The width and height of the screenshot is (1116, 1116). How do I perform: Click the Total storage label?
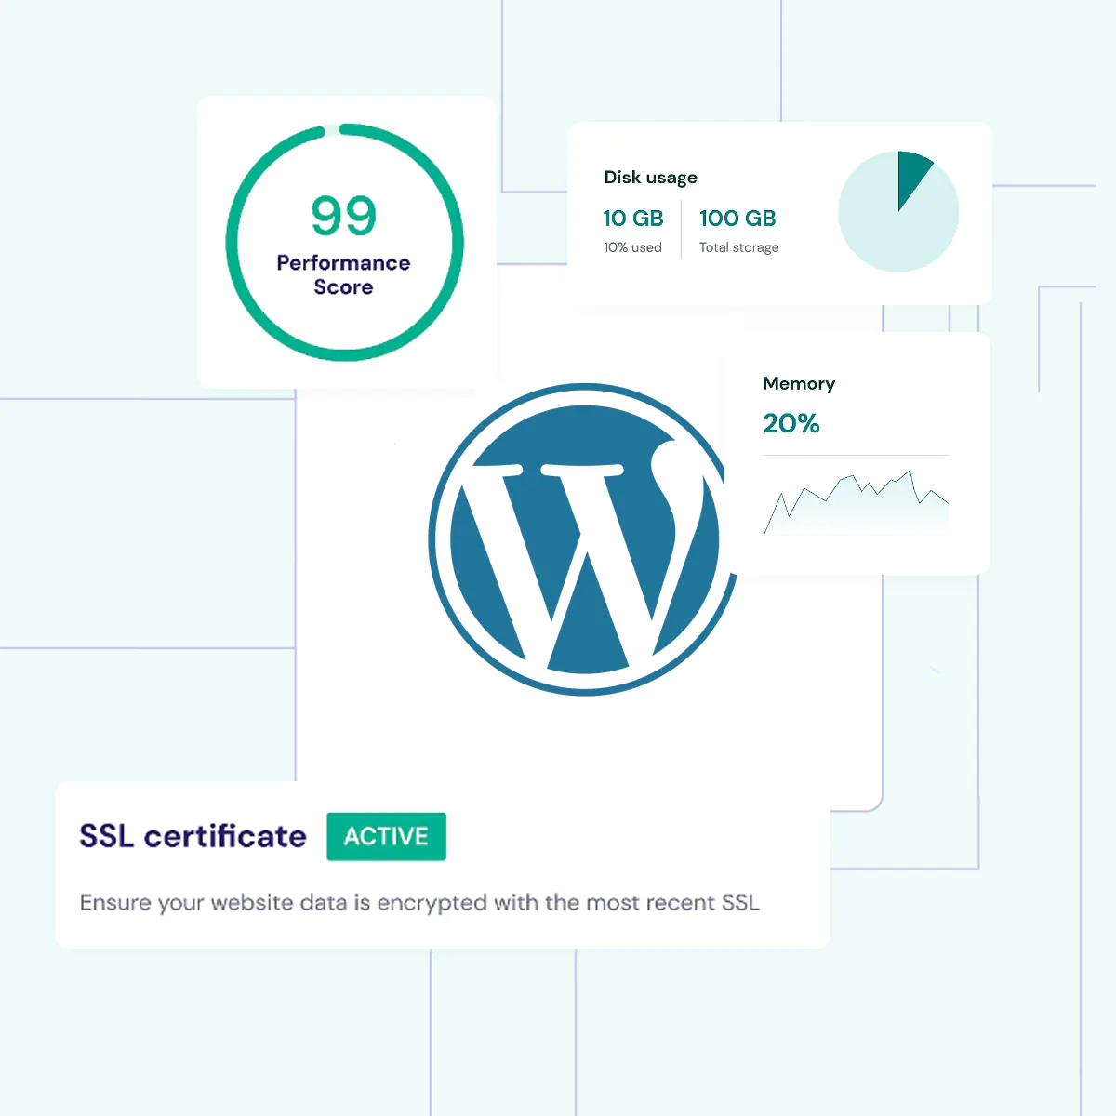point(738,247)
